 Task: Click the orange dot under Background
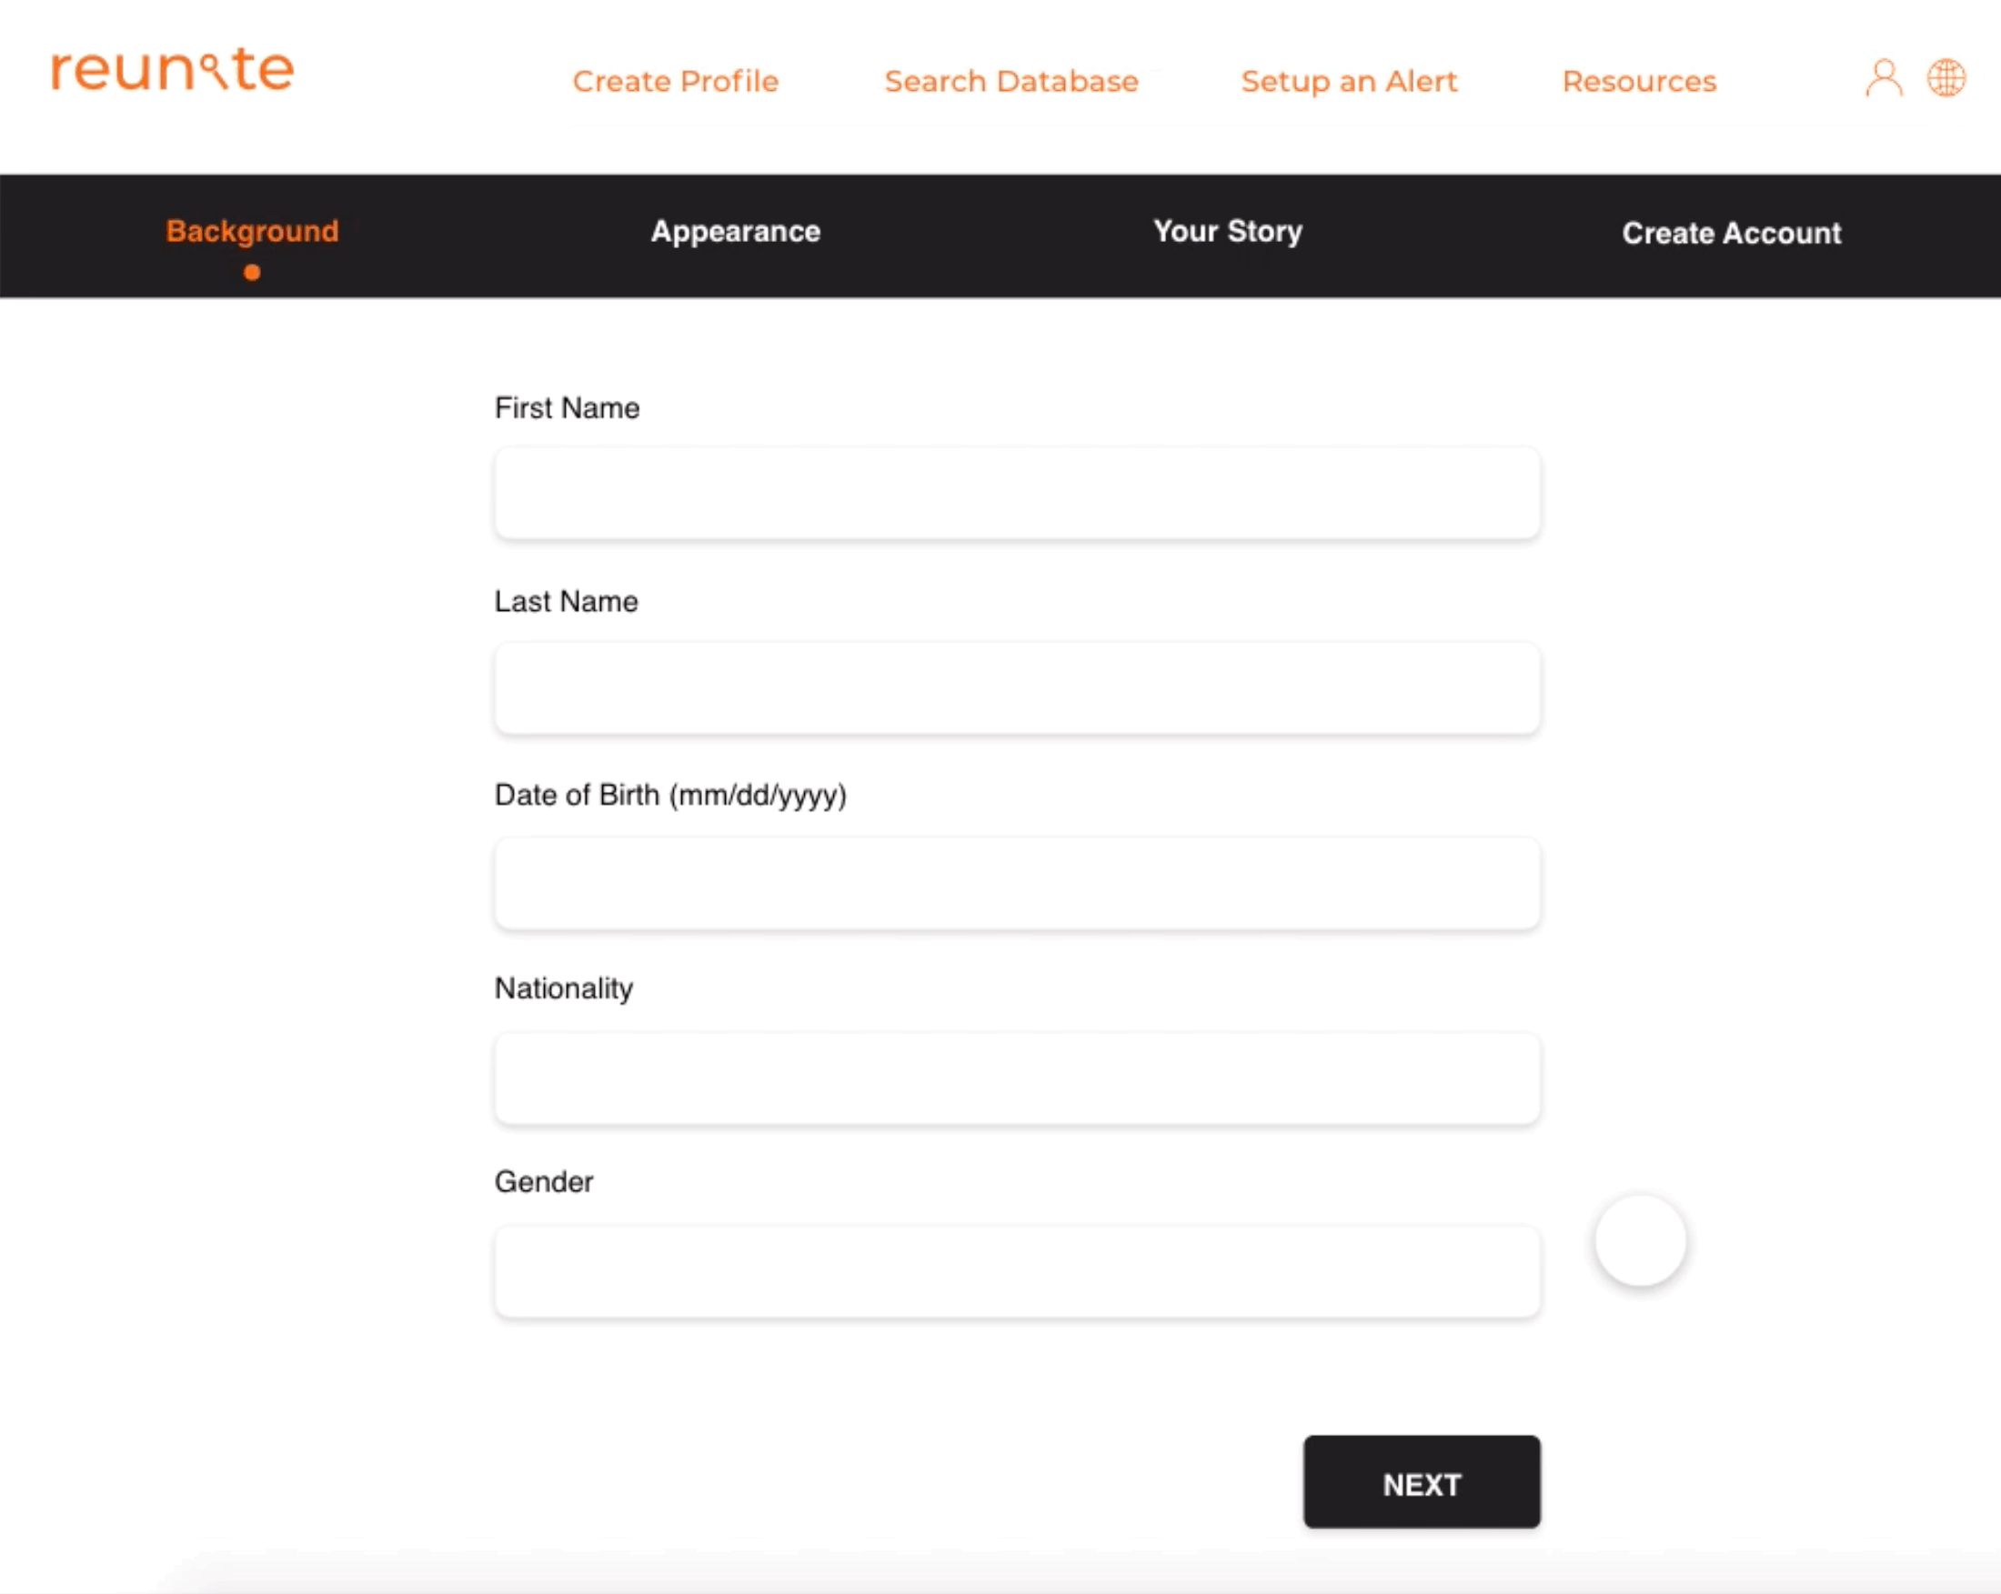(252, 273)
